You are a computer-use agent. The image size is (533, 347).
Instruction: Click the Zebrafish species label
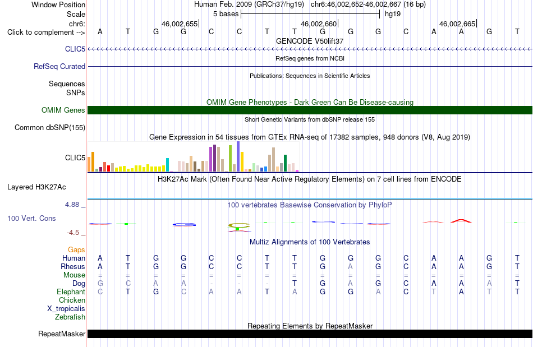click(70, 317)
